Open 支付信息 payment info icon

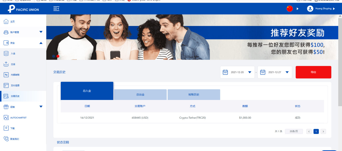click(x=6, y=85)
